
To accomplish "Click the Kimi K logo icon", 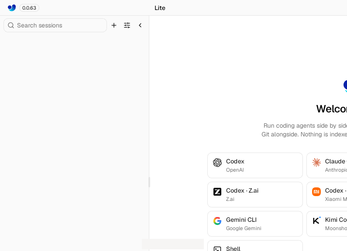I will 316,220.
